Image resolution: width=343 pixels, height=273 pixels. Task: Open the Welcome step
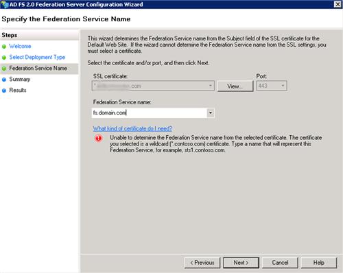(x=20, y=46)
